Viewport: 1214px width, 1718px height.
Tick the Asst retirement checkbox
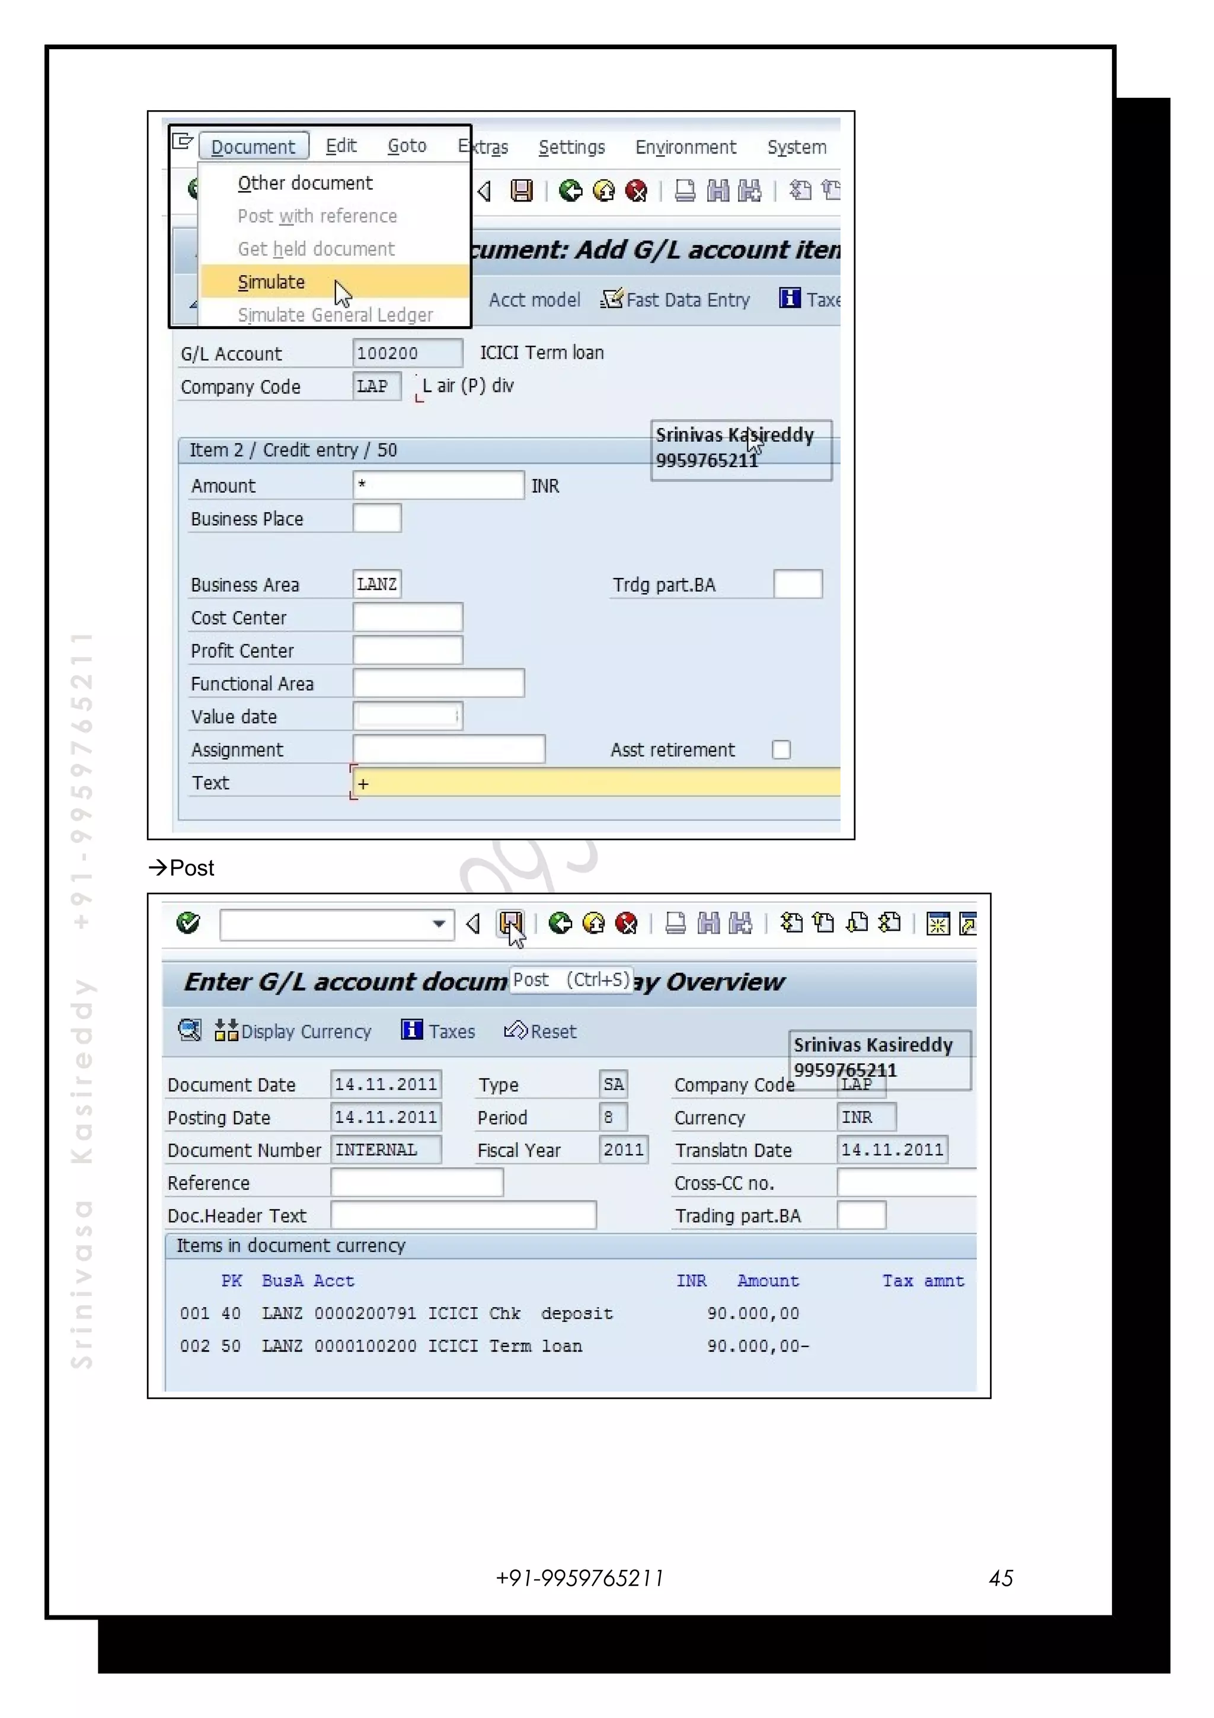[781, 749]
